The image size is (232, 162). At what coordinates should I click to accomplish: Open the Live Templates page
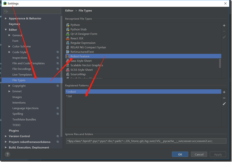pyautogui.click(x=22, y=75)
